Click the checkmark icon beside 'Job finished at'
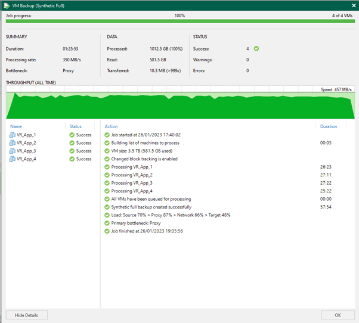Screen dimensions: 359x323 tap(107, 231)
